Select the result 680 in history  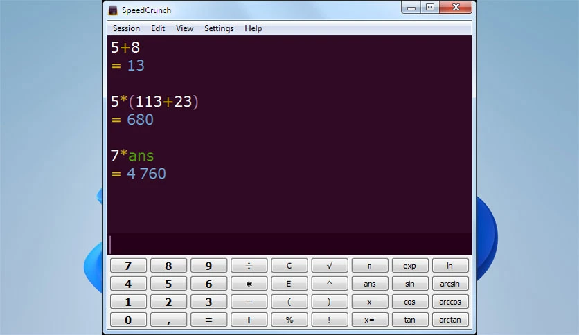pyautogui.click(x=140, y=120)
